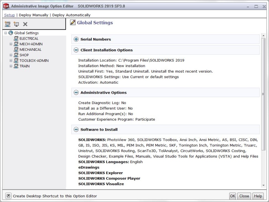
Task: Click 'Customer Experience Program: Participate' text
Action: pos(117,119)
